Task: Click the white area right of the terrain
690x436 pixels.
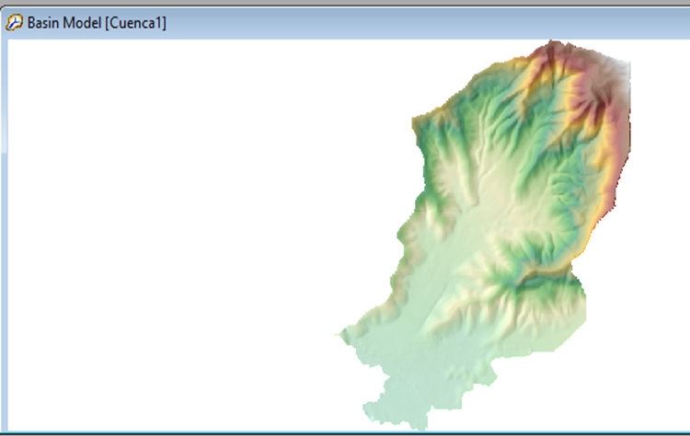Action: [653, 230]
